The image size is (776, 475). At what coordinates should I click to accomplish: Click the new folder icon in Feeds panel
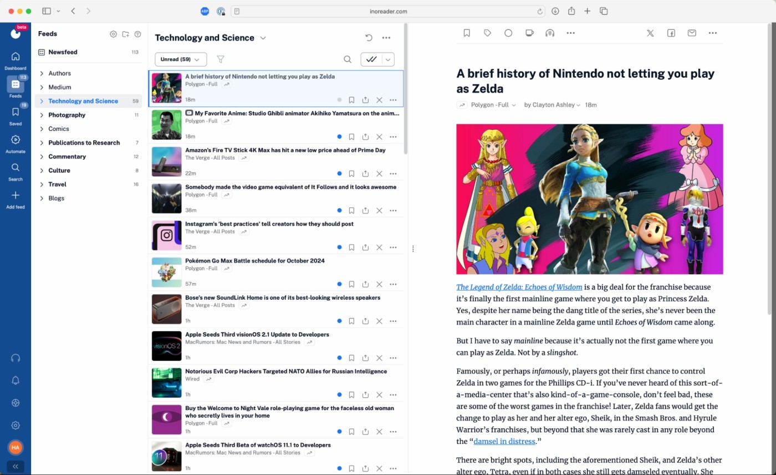coord(126,34)
